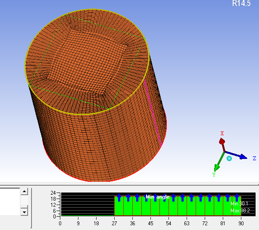Click the '90' label on the histogram axis
This screenshot has height=230, width=259.
pyautogui.click(x=241, y=224)
